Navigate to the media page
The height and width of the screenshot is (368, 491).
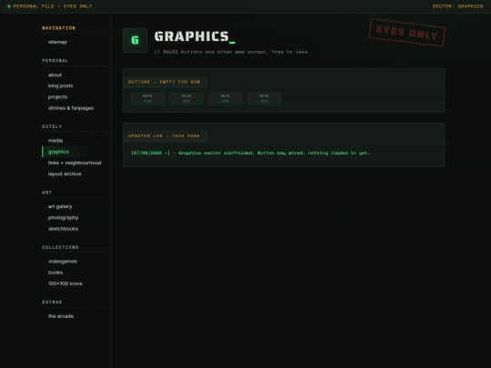tap(55, 141)
